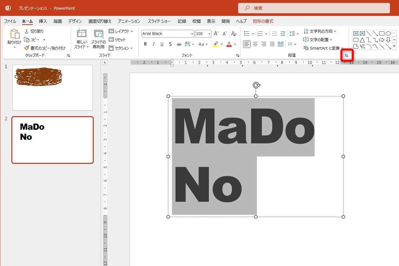The height and width of the screenshot is (266, 399).
Task: Justify text alignment
Action: coord(272,44)
